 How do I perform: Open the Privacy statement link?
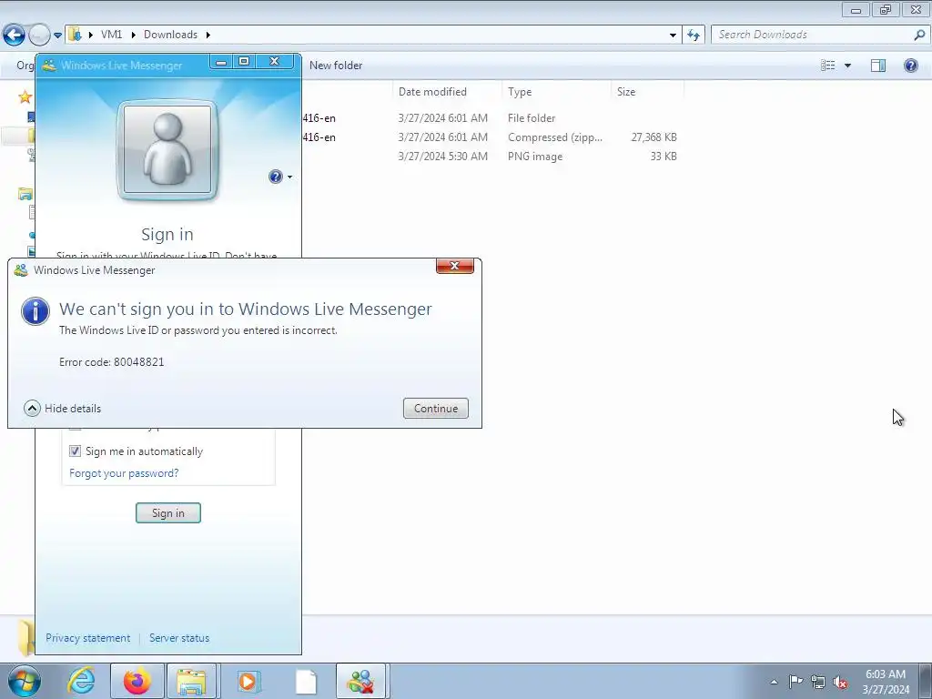[88, 638]
